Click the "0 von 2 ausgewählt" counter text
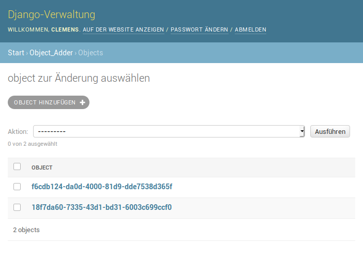The image size is (363, 274). 33,144
